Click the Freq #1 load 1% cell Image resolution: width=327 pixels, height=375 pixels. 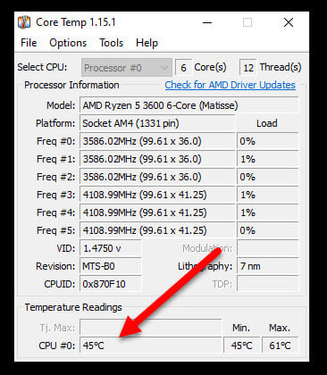click(267, 159)
